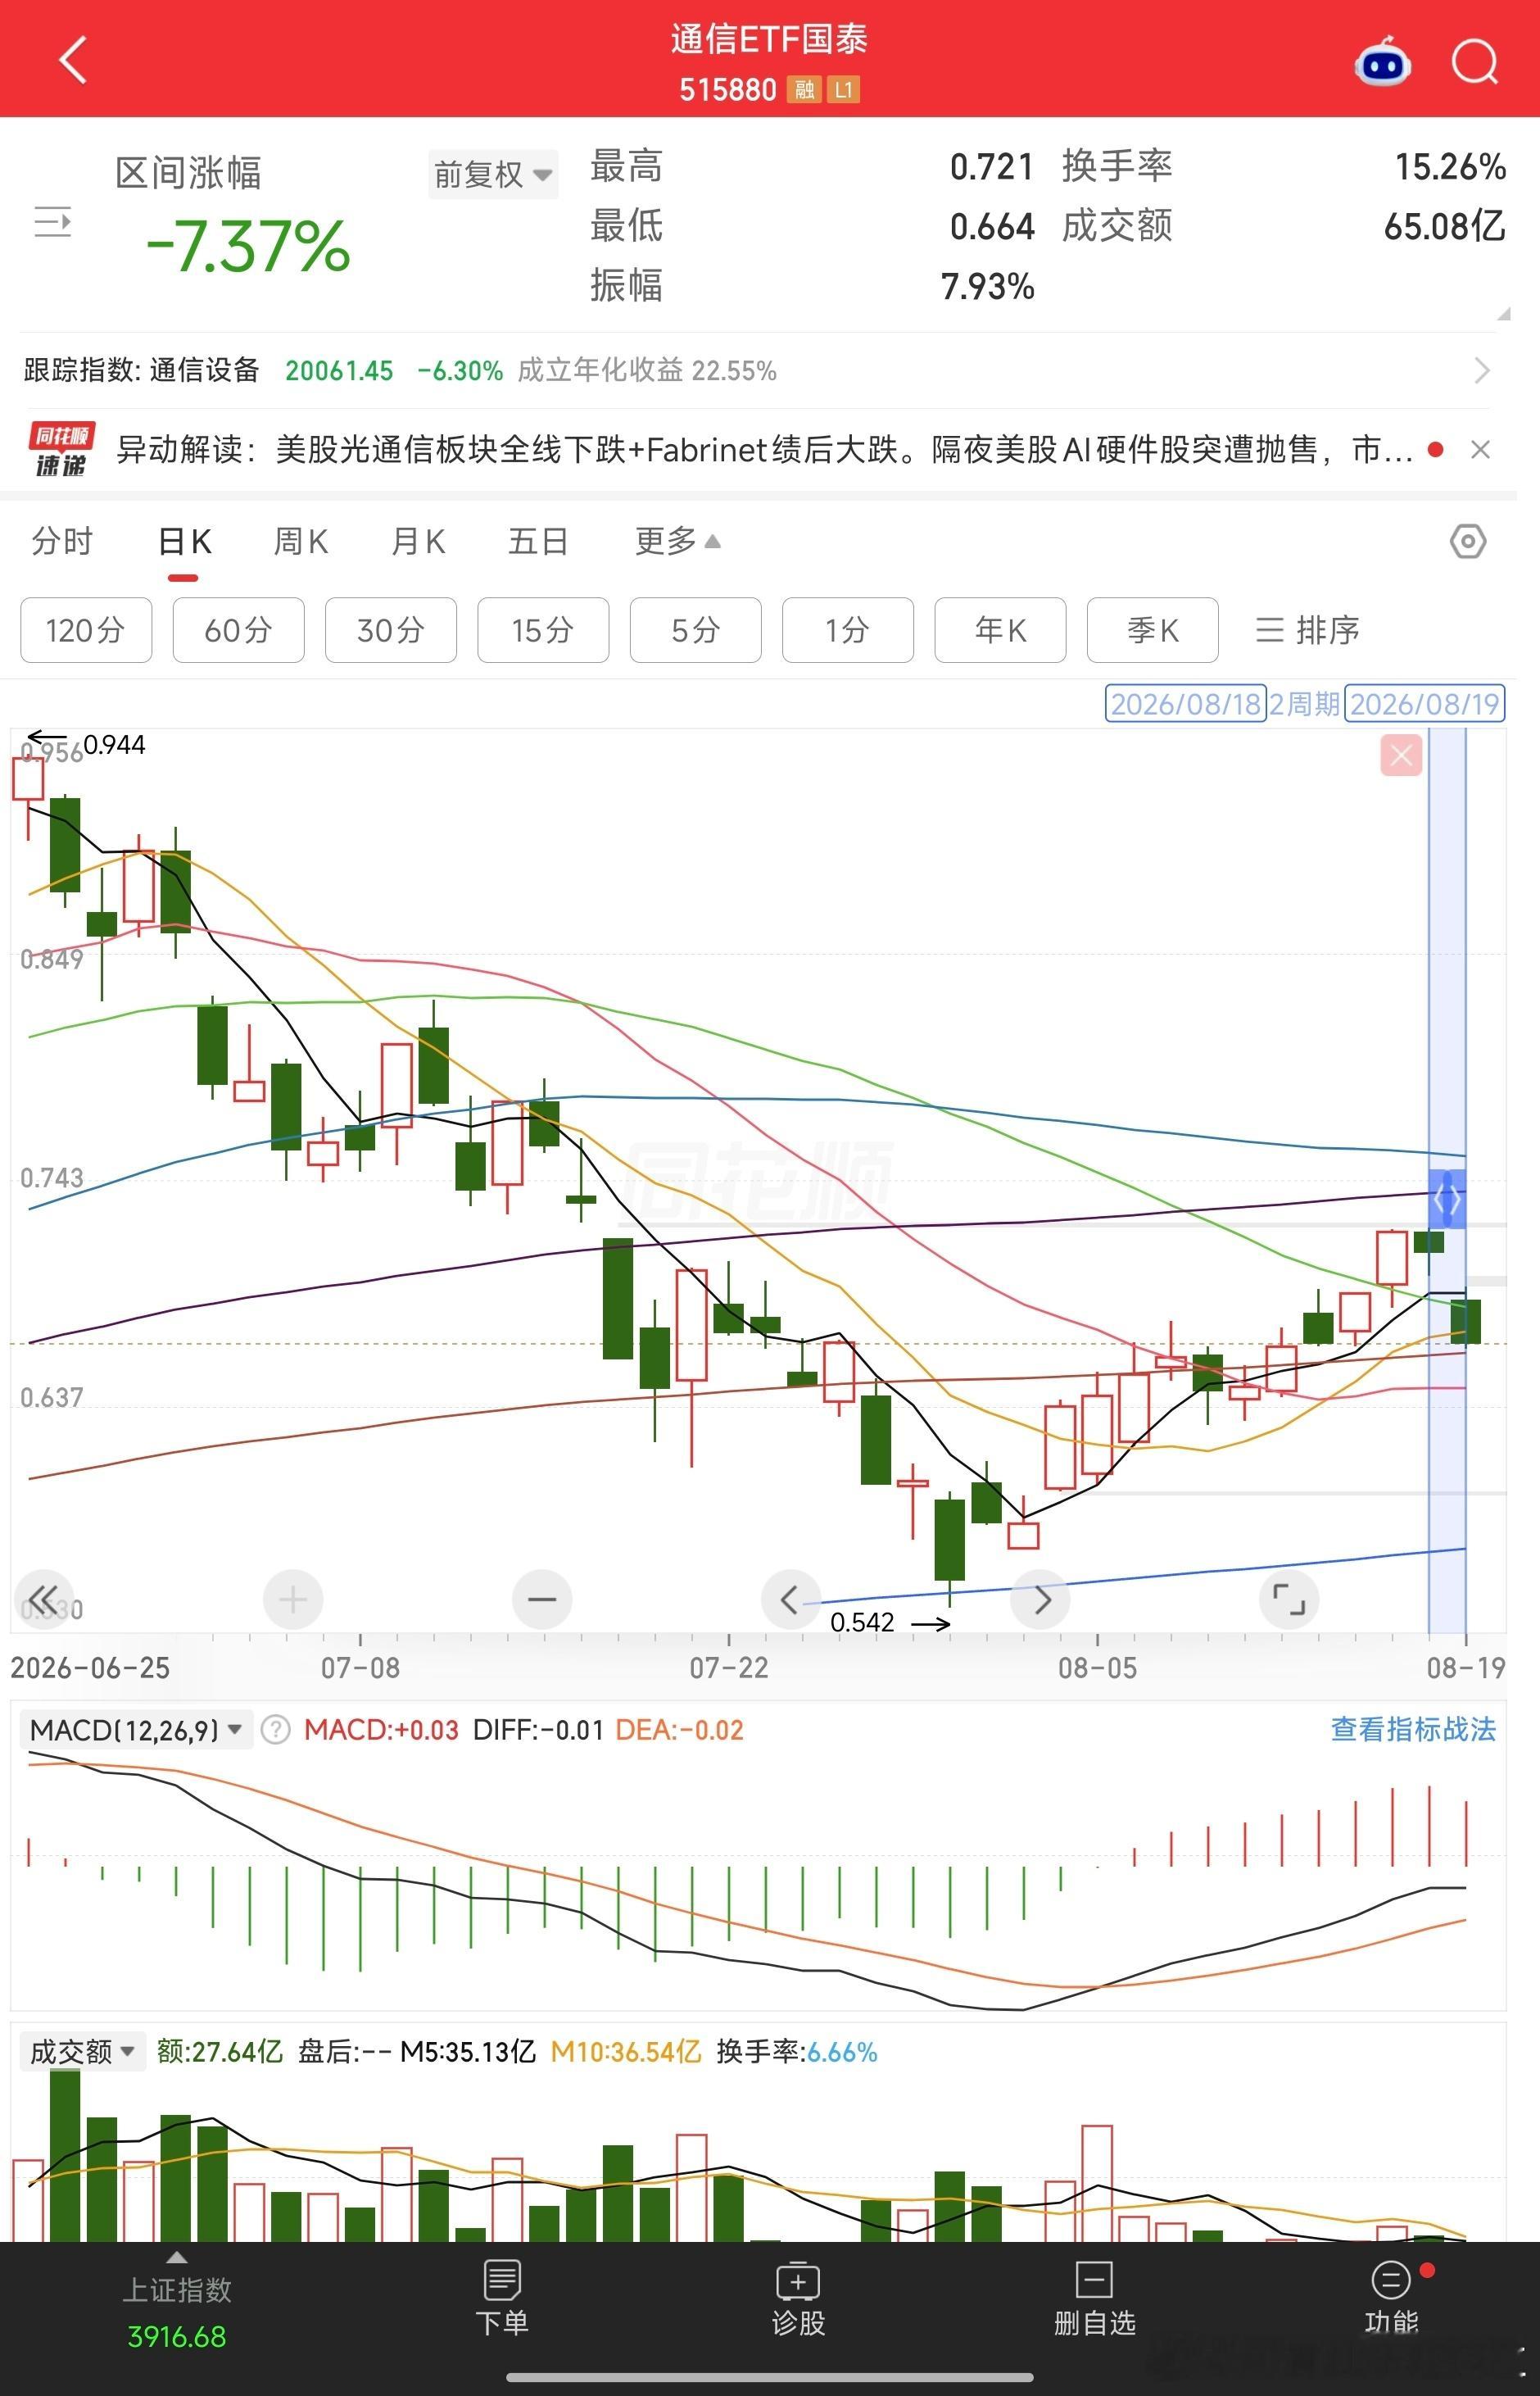Jump to earliest data double-arrow button
1540x2396 pixels.
(x=43, y=1600)
